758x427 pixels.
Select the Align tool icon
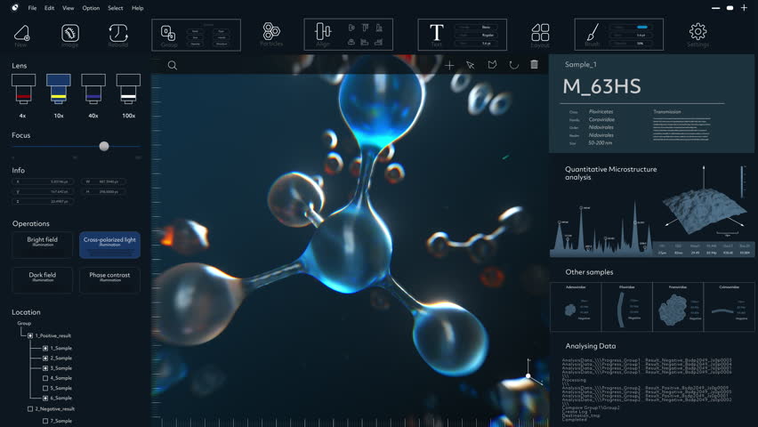(323, 32)
